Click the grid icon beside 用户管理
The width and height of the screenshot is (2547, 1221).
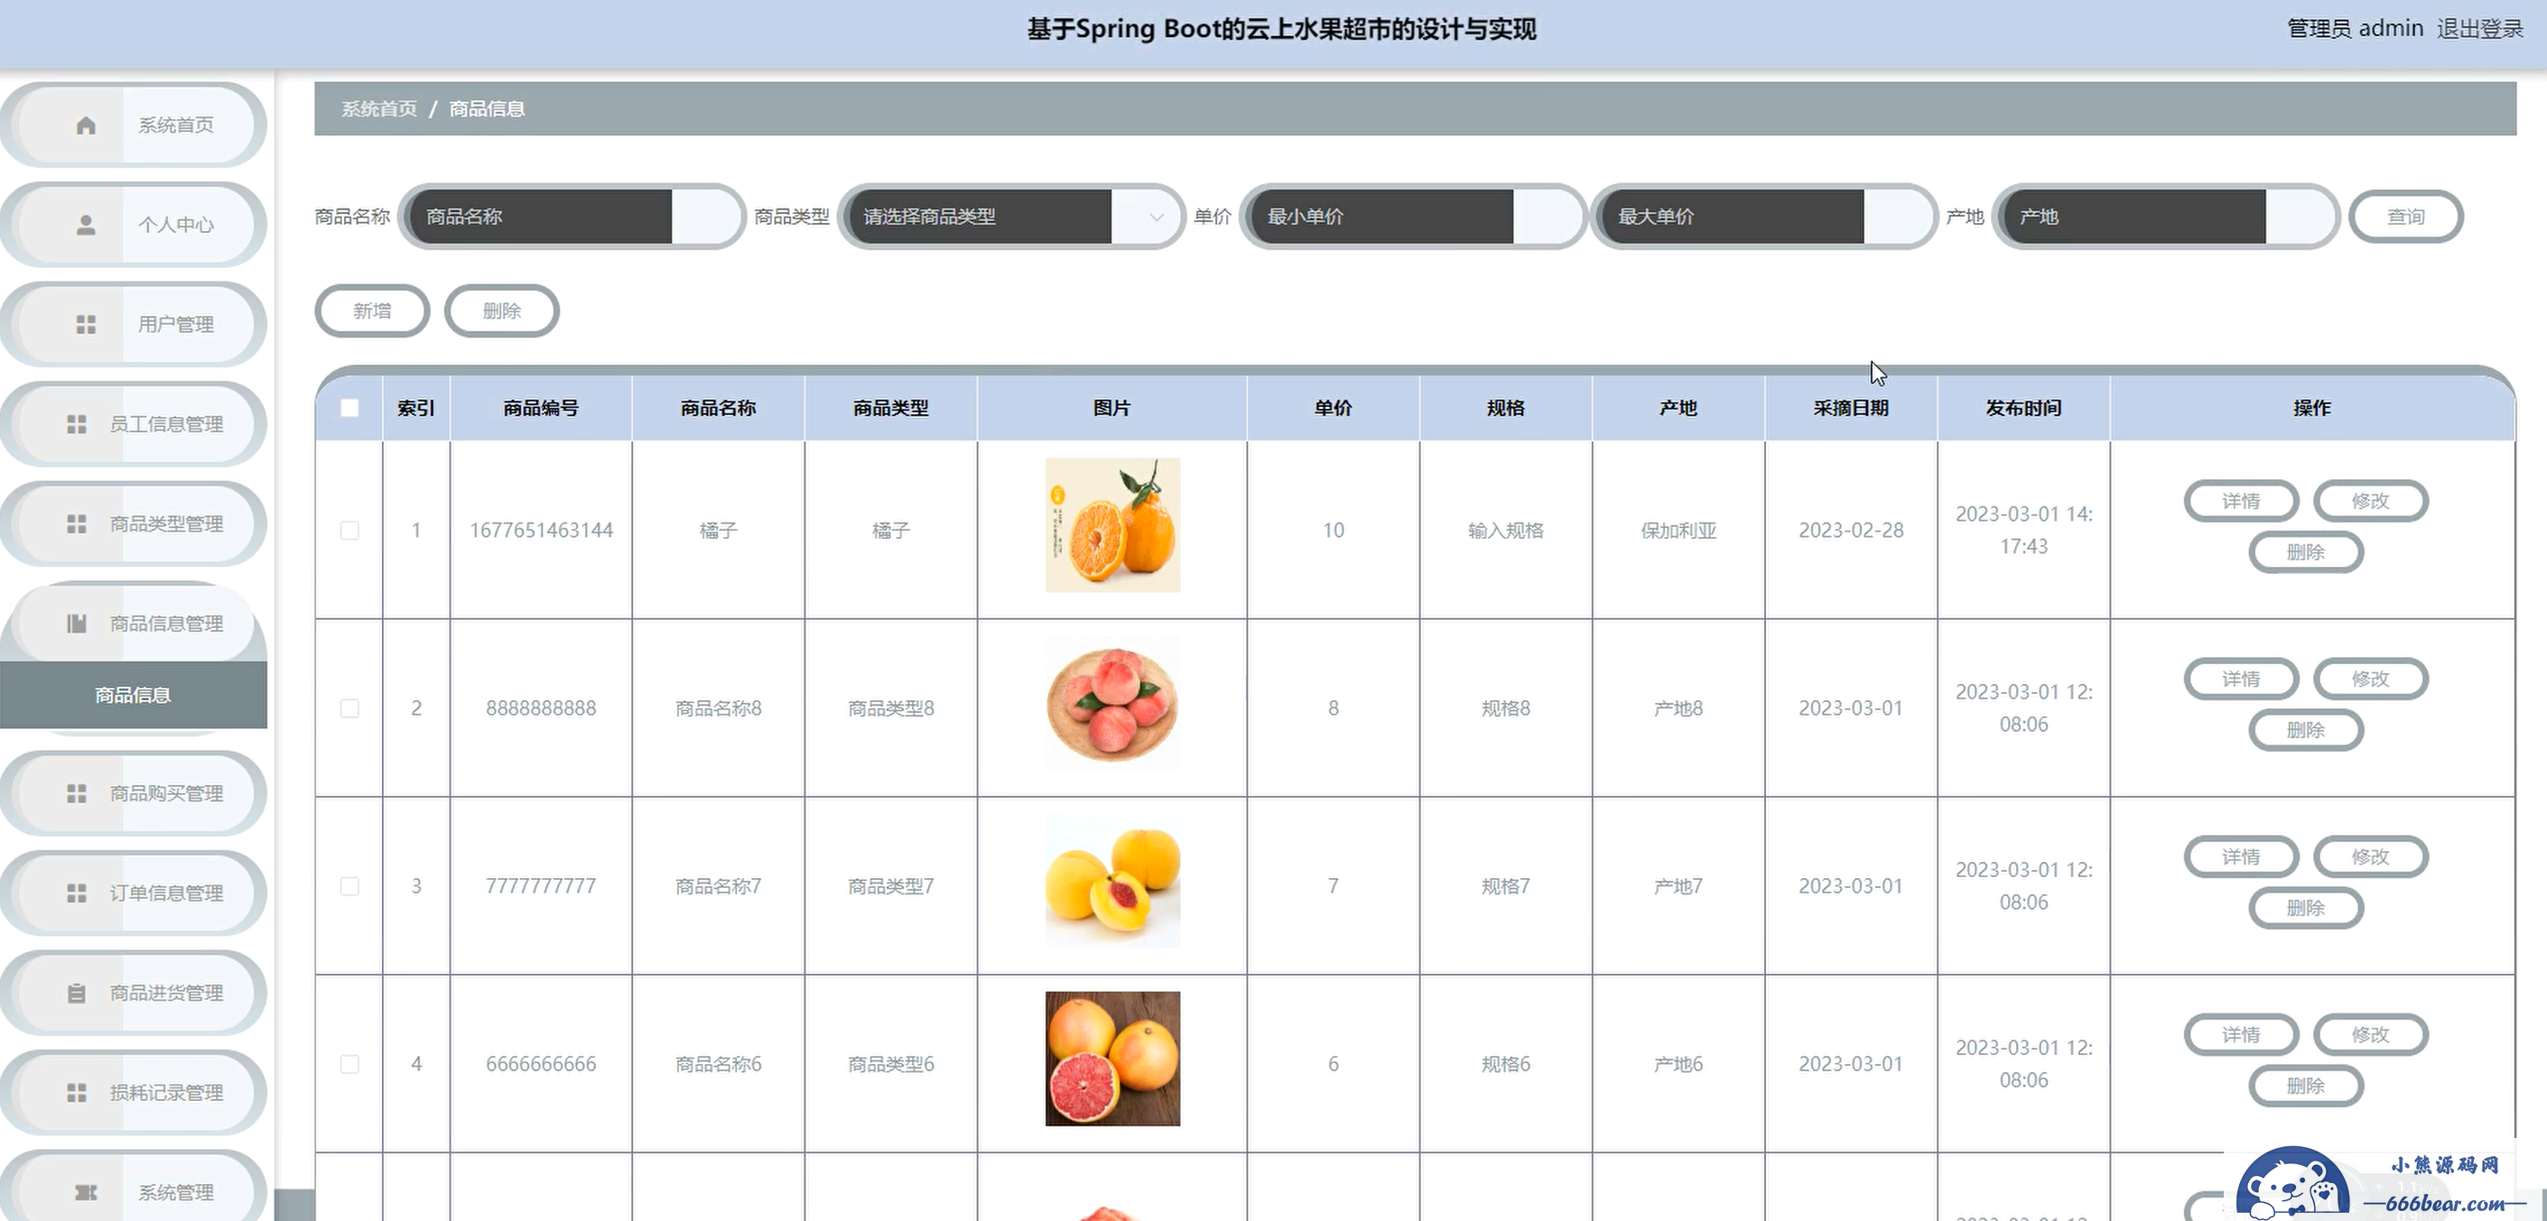click(x=86, y=324)
